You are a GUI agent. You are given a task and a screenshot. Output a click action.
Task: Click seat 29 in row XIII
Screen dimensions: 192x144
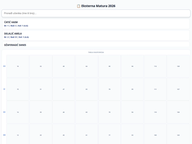click(41, 134)
